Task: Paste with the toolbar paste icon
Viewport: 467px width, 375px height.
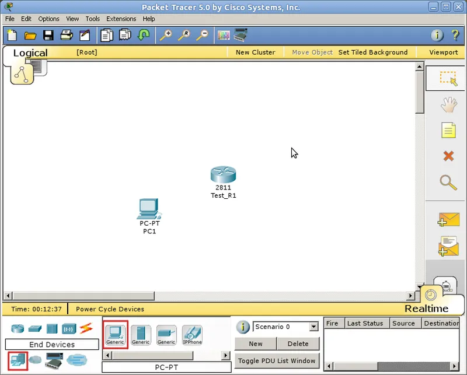Action: tap(125, 35)
